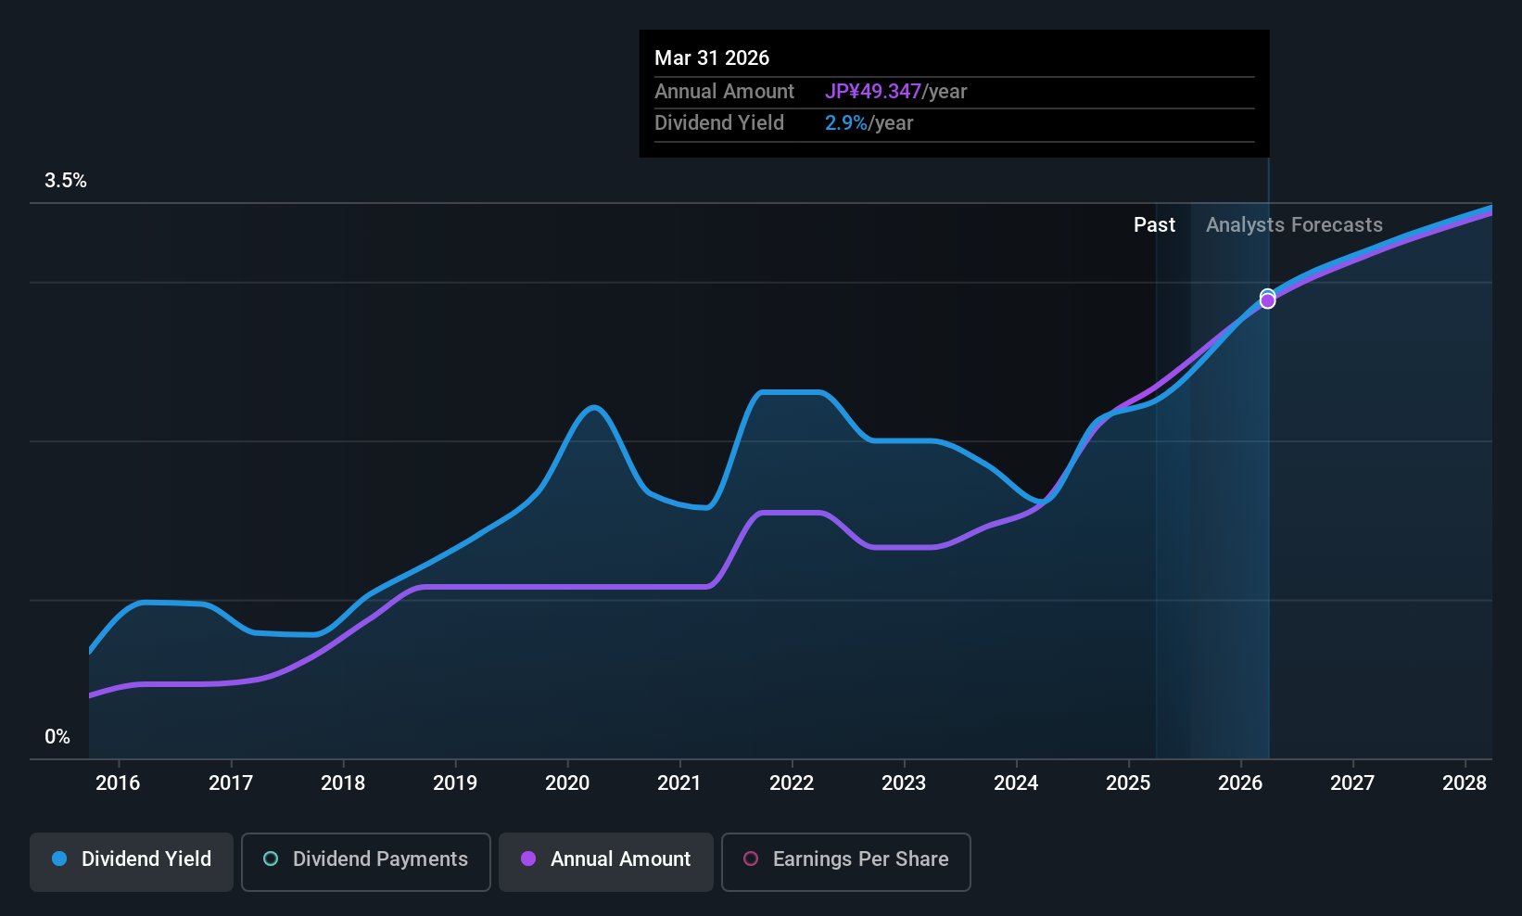The height and width of the screenshot is (916, 1522).
Task: Click the 0% y-axis label
Action: point(57,737)
